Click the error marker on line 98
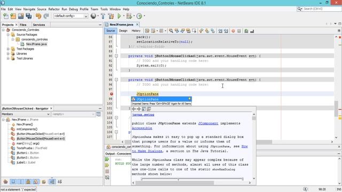This screenshot has height=192, width=342. tap(112, 94)
